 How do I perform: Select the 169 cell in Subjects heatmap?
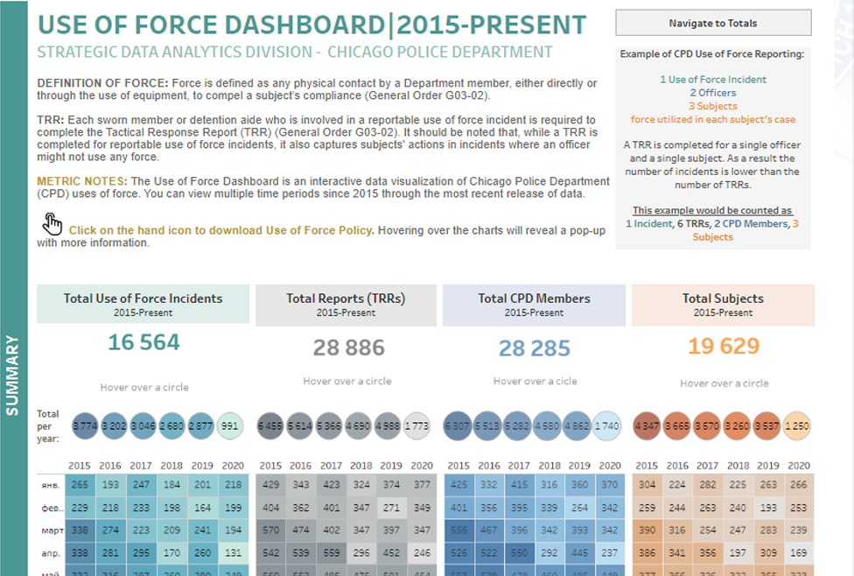pos(799,552)
